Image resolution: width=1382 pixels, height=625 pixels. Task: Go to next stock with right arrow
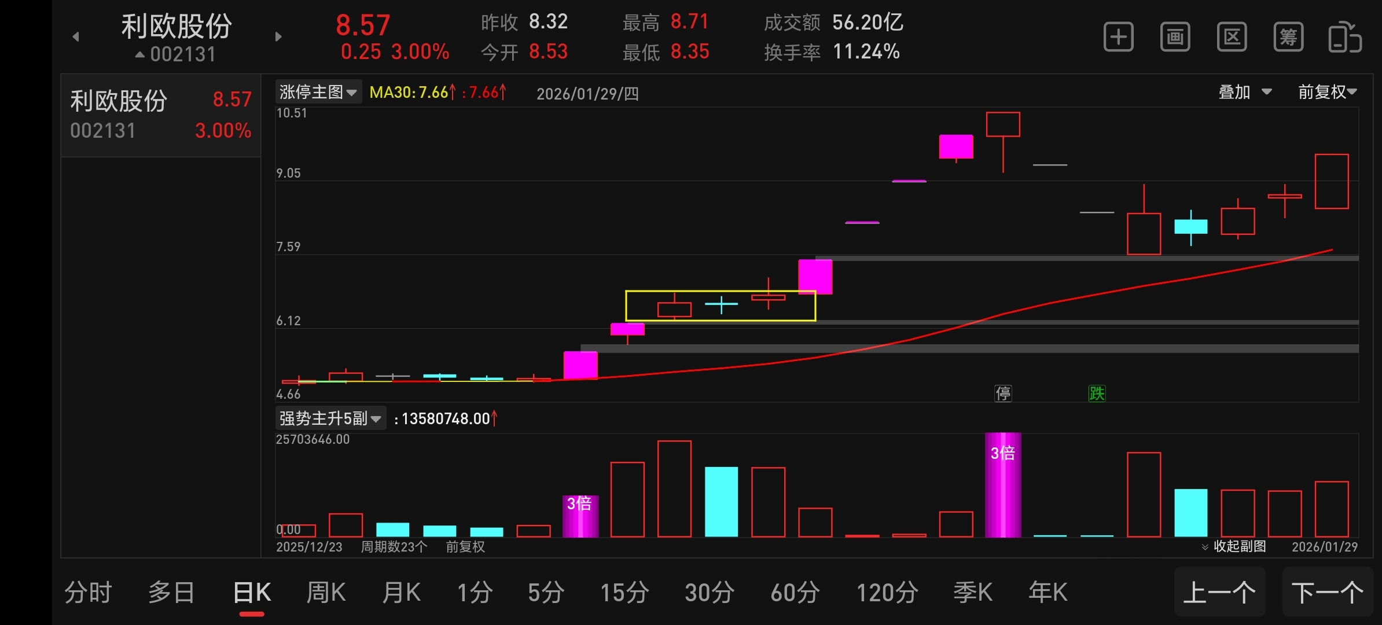pyautogui.click(x=278, y=37)
